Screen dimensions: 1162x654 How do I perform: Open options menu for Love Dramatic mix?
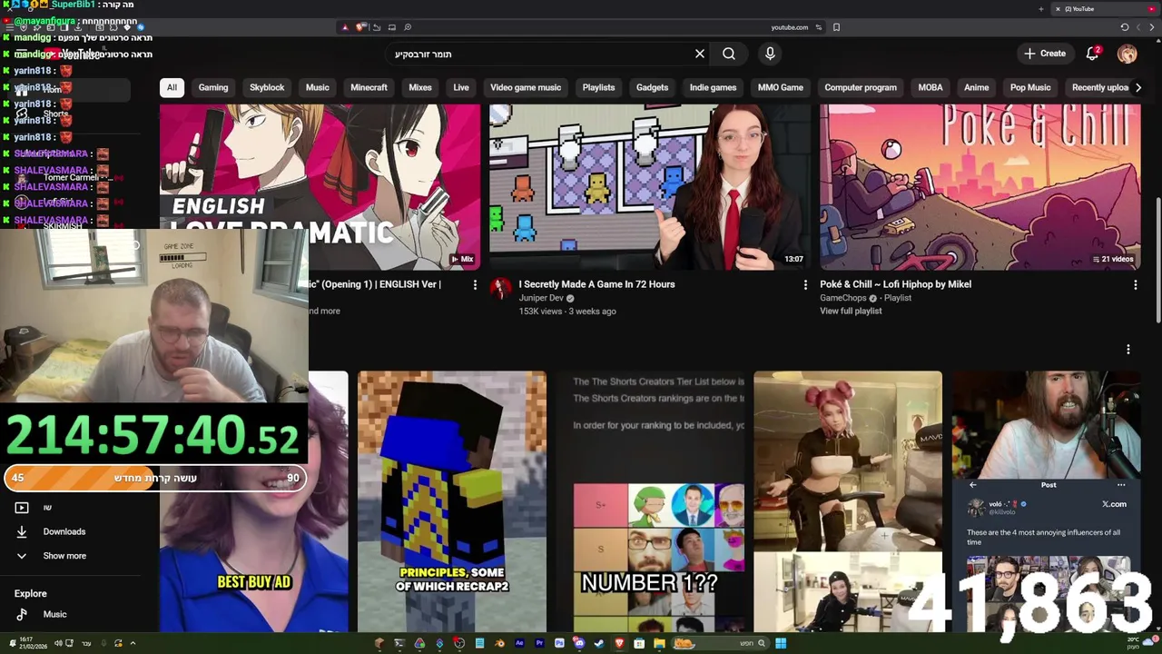click(x=475, y=285)
